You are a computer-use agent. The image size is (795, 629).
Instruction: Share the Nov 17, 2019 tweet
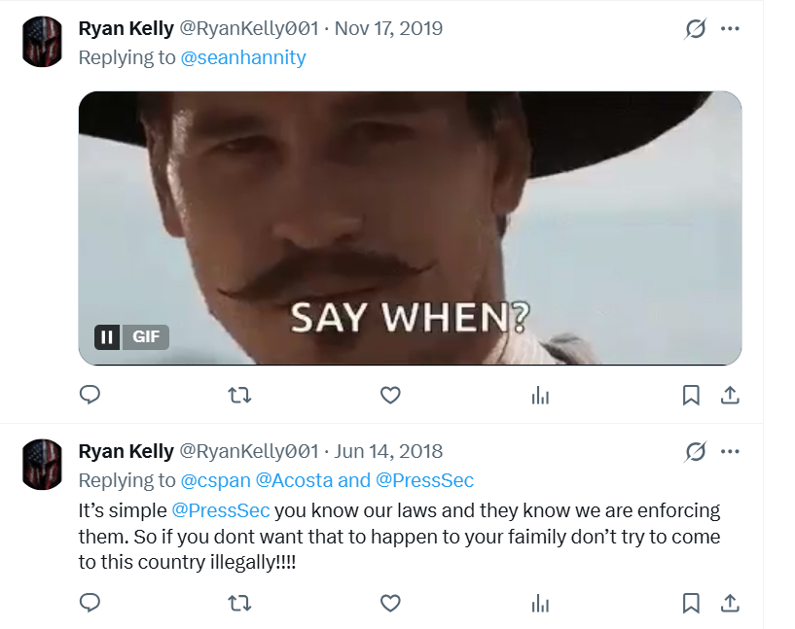pos(730,395)
